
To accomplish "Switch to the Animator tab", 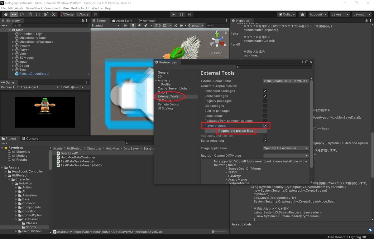I will [147, 21].
